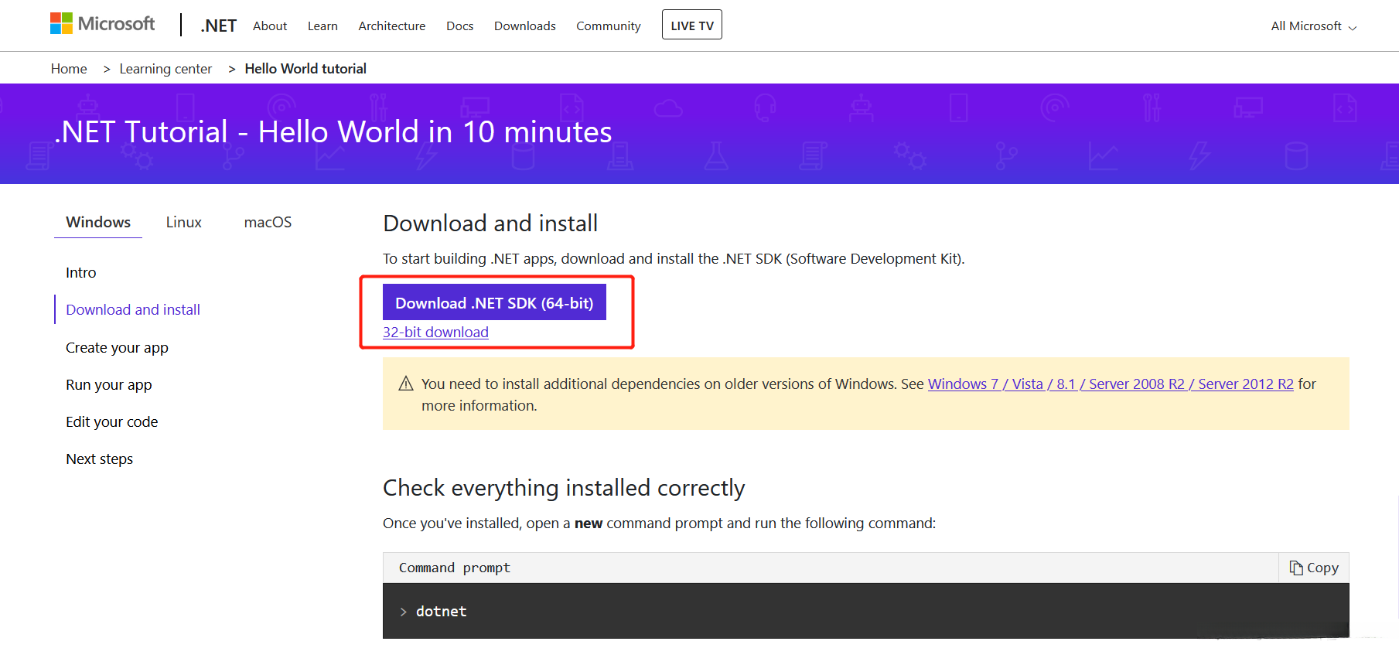1399x648 pixels.
Task: Click Download .NET SDK (64-bit) button
Action: [494, 303]
